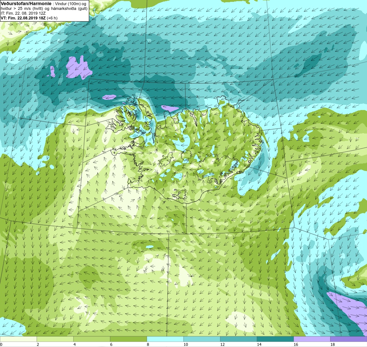Click the 16–18 m/s light purple legend swatch
This screenshot has width=367, height=347.
312,339
